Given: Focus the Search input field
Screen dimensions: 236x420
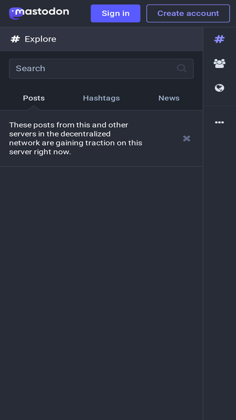Looking at the screenshot, I should coord(101,69).
